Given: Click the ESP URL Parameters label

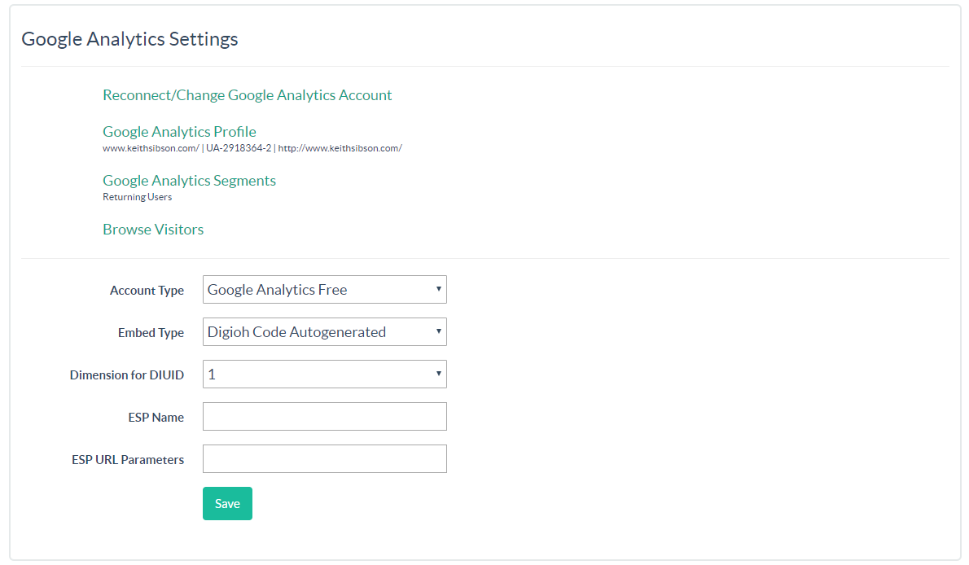Looking at the screenshot, I should coord(128,460).
